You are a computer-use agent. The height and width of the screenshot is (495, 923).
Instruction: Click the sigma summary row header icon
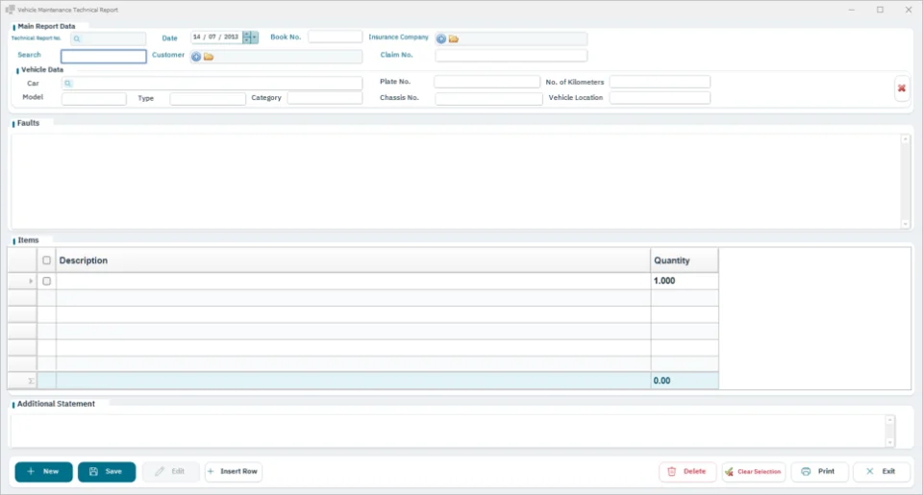(31, 381)
